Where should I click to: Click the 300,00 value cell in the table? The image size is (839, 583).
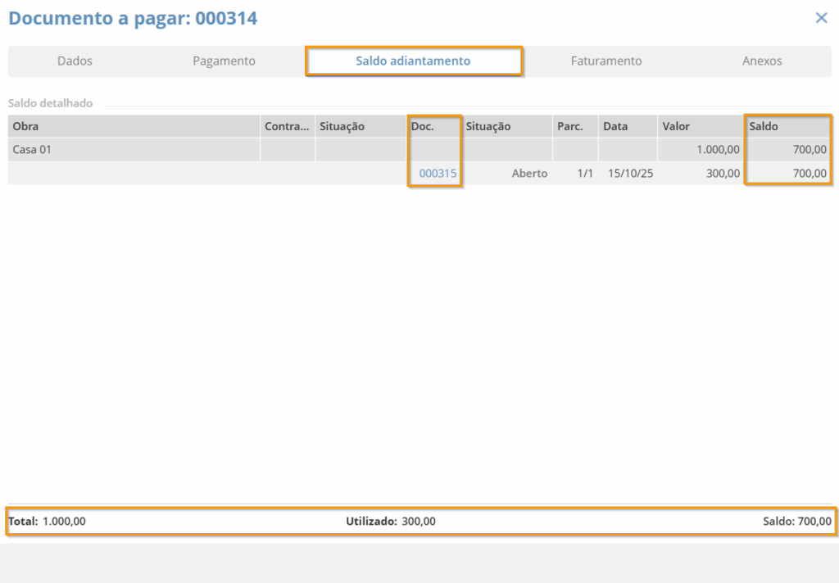click(x=723, y=174)
